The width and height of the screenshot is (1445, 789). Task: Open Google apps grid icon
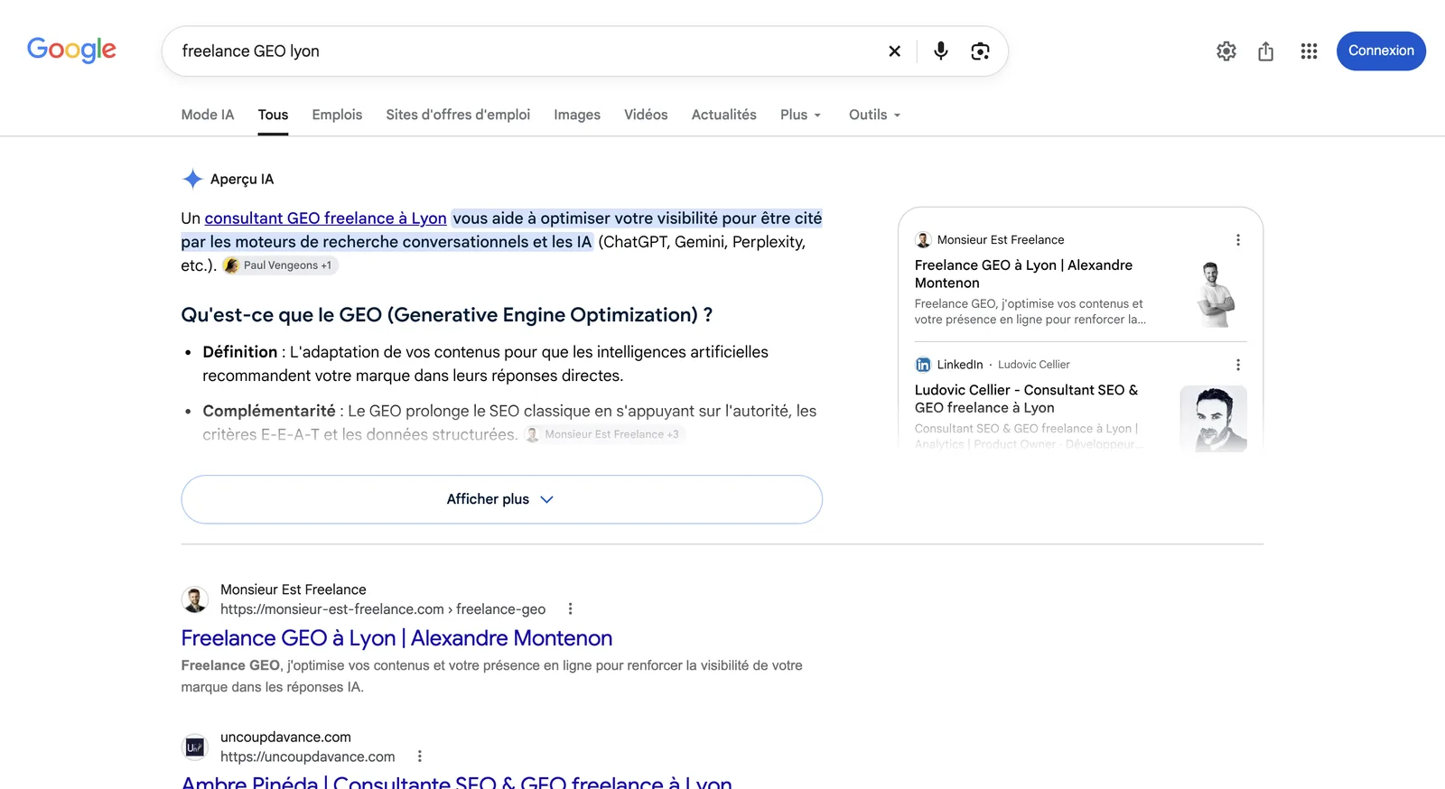(x=1309, y=51)
